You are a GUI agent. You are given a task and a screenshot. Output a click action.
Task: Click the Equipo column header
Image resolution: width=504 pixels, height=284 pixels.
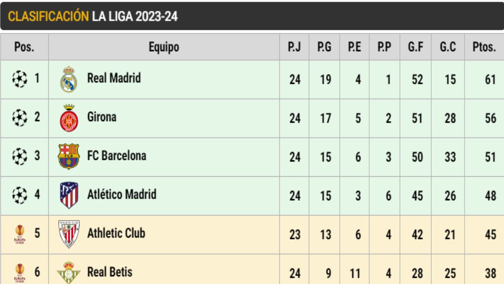tap(164, 47)
